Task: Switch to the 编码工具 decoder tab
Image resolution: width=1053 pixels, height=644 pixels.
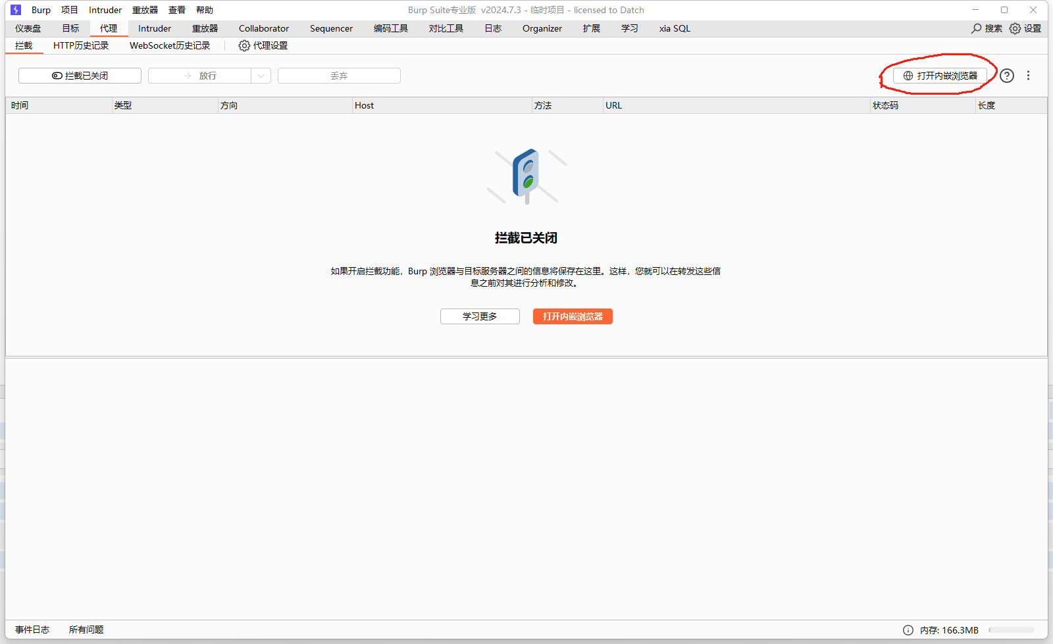Action: click(x=391, y=28)
